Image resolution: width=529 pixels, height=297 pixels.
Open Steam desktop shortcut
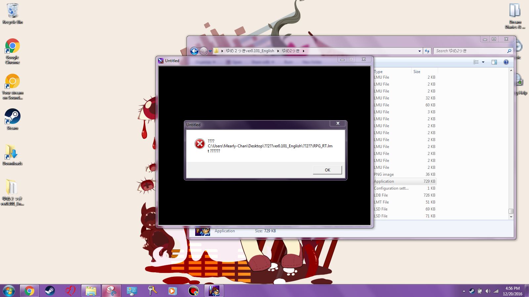[13, 119]
